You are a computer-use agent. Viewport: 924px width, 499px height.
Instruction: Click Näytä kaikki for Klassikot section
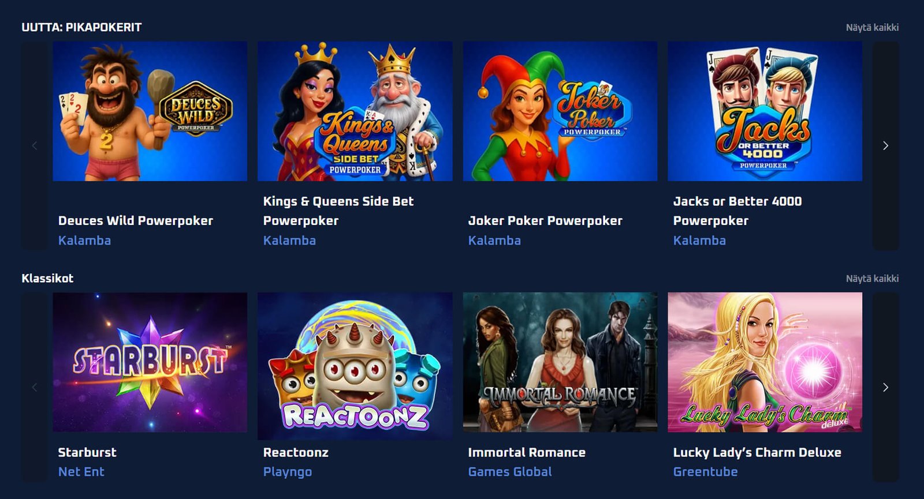(872, 278)
